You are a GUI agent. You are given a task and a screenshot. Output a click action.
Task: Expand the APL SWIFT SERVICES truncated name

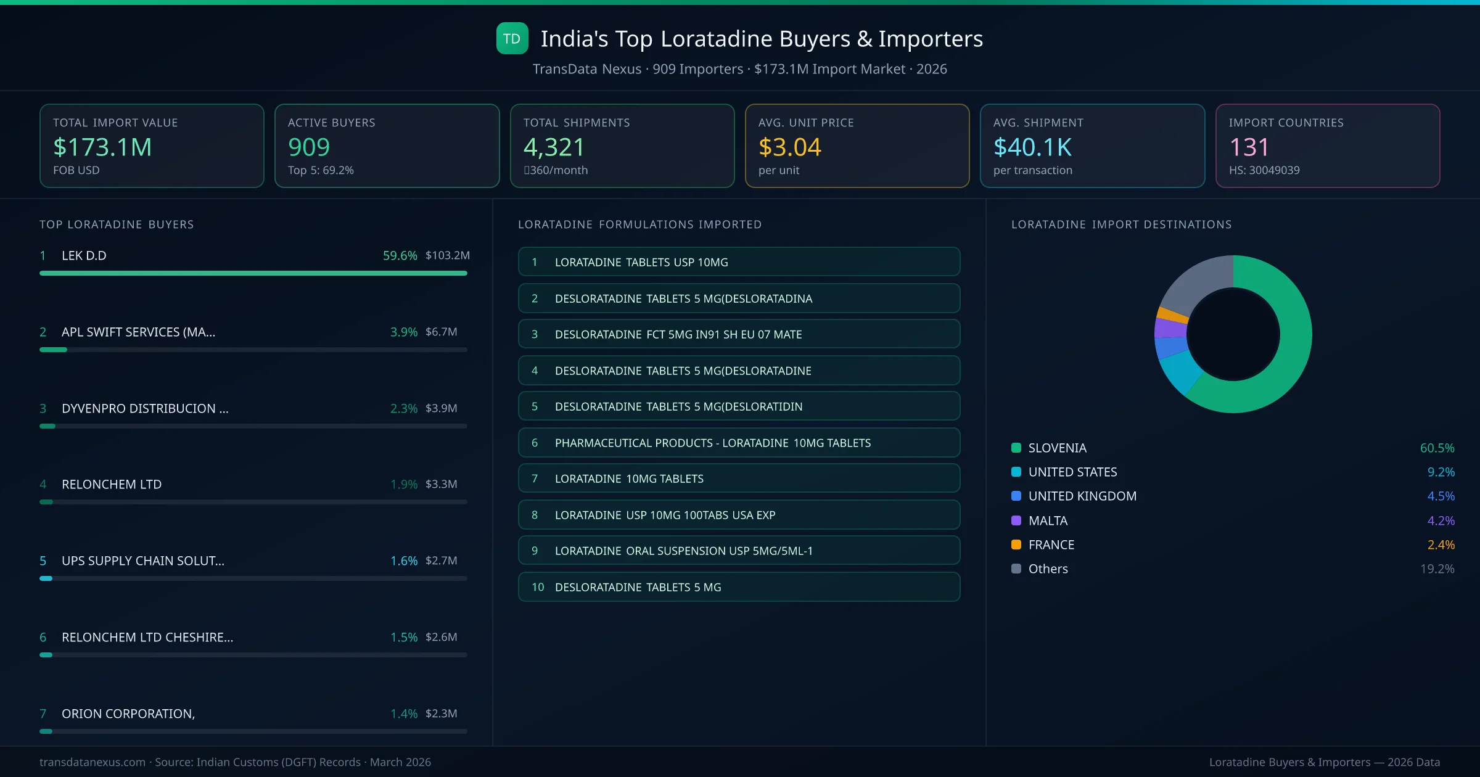(138, 332)
